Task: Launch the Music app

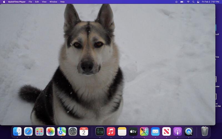Action: (x=111, y=131)
